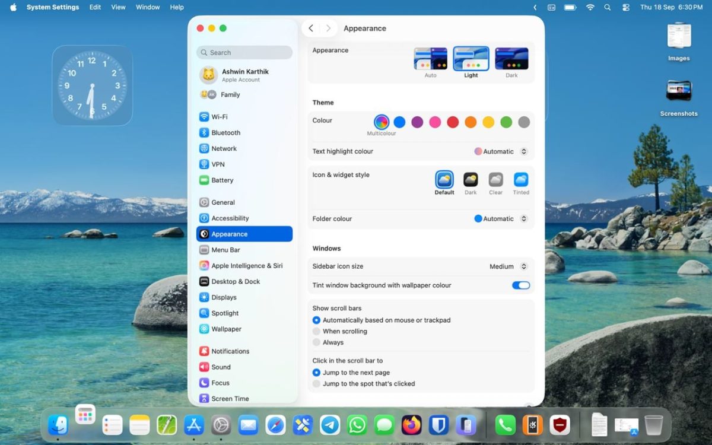Viewport: 712px width, 445px height.
Task: Open Focus settings in sidebar
Action: tap(244, 383)
